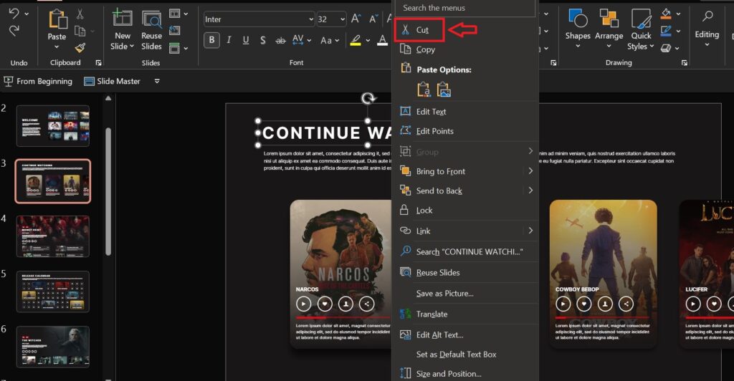Open the Inter font name dropdown
The width and height of the screenshot is (734, 381).
(311, 19)
